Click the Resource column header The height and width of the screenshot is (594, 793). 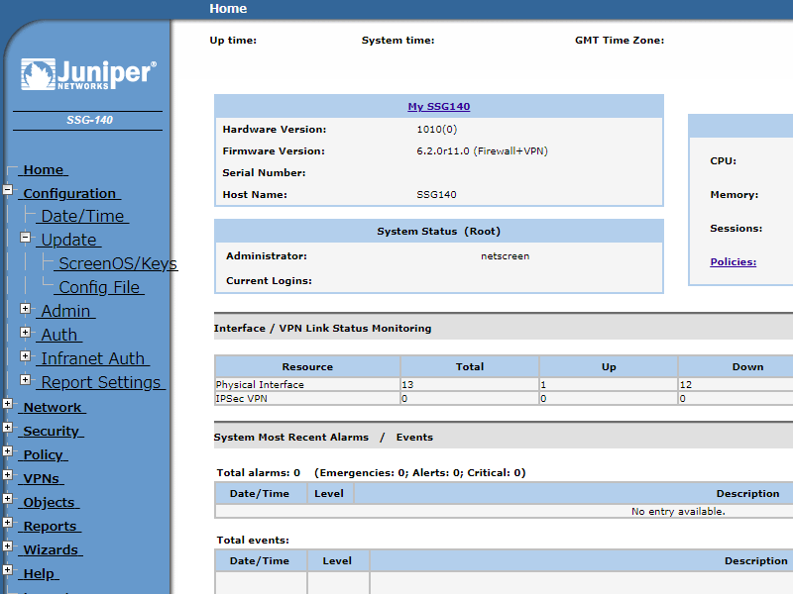pyautogui.click(x=307, y=366)
